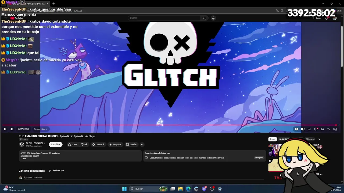Open the weather widget showing 24°C
Viewport: 344px width, 193px height.
pyautogui.click(x=15, y=189)
